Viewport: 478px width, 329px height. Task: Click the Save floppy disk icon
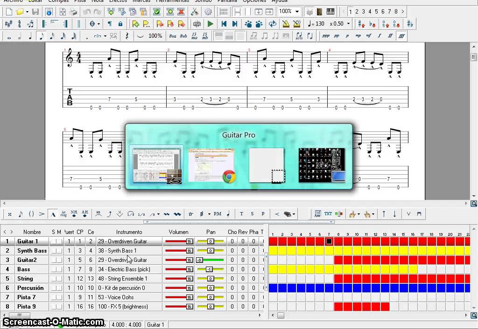coord(35,12)
